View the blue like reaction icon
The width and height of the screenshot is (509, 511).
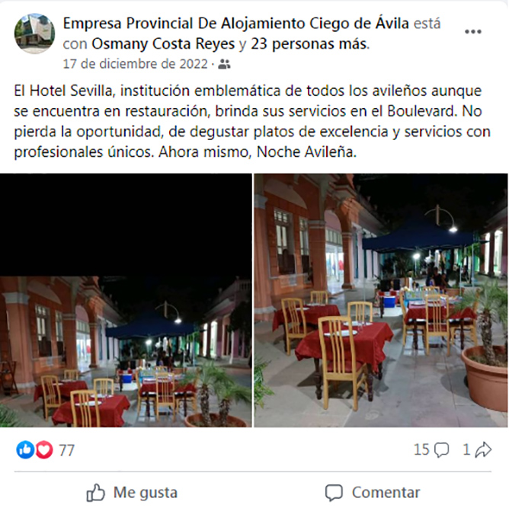[25, 450]
